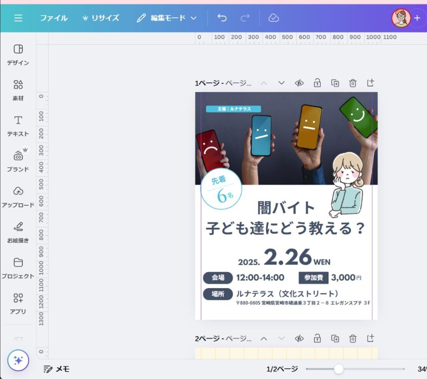Toggle visibility of page 2
The width and height of the screenshot is (427, 379).
point(299,338)
